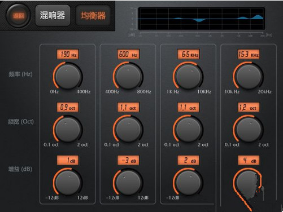The height and width of the screenshot is (212, 283).
Task: Click the 15.3 KHz frequency knob
Action: tap(249, 77)
